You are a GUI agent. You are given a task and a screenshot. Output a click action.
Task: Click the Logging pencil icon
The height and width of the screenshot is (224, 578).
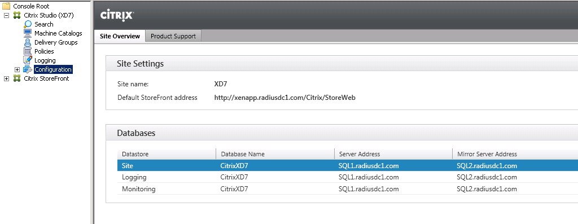(28, 60)
